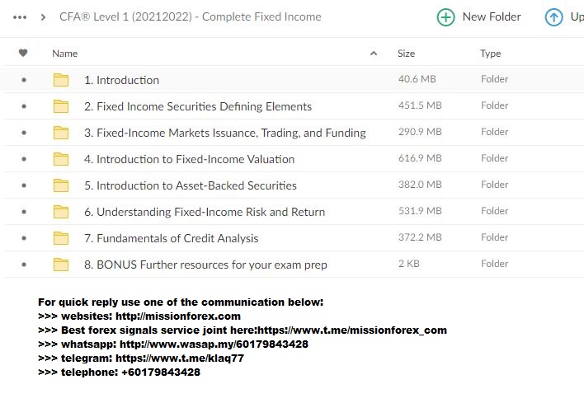Sort by the Type column header

[490, 54]
